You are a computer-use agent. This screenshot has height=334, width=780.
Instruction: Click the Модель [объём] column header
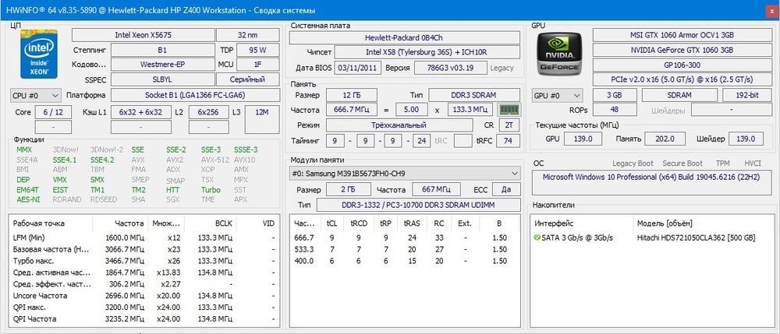pos(665,223)
